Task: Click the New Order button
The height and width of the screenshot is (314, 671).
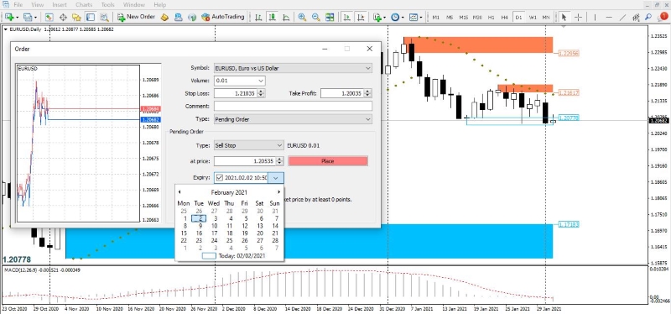Action: click(136, 17)
